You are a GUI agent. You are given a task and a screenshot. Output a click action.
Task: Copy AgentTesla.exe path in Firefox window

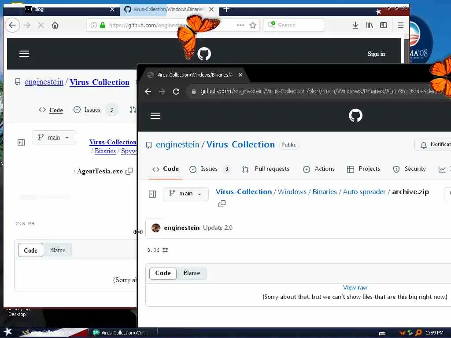[x=129, y=171]
